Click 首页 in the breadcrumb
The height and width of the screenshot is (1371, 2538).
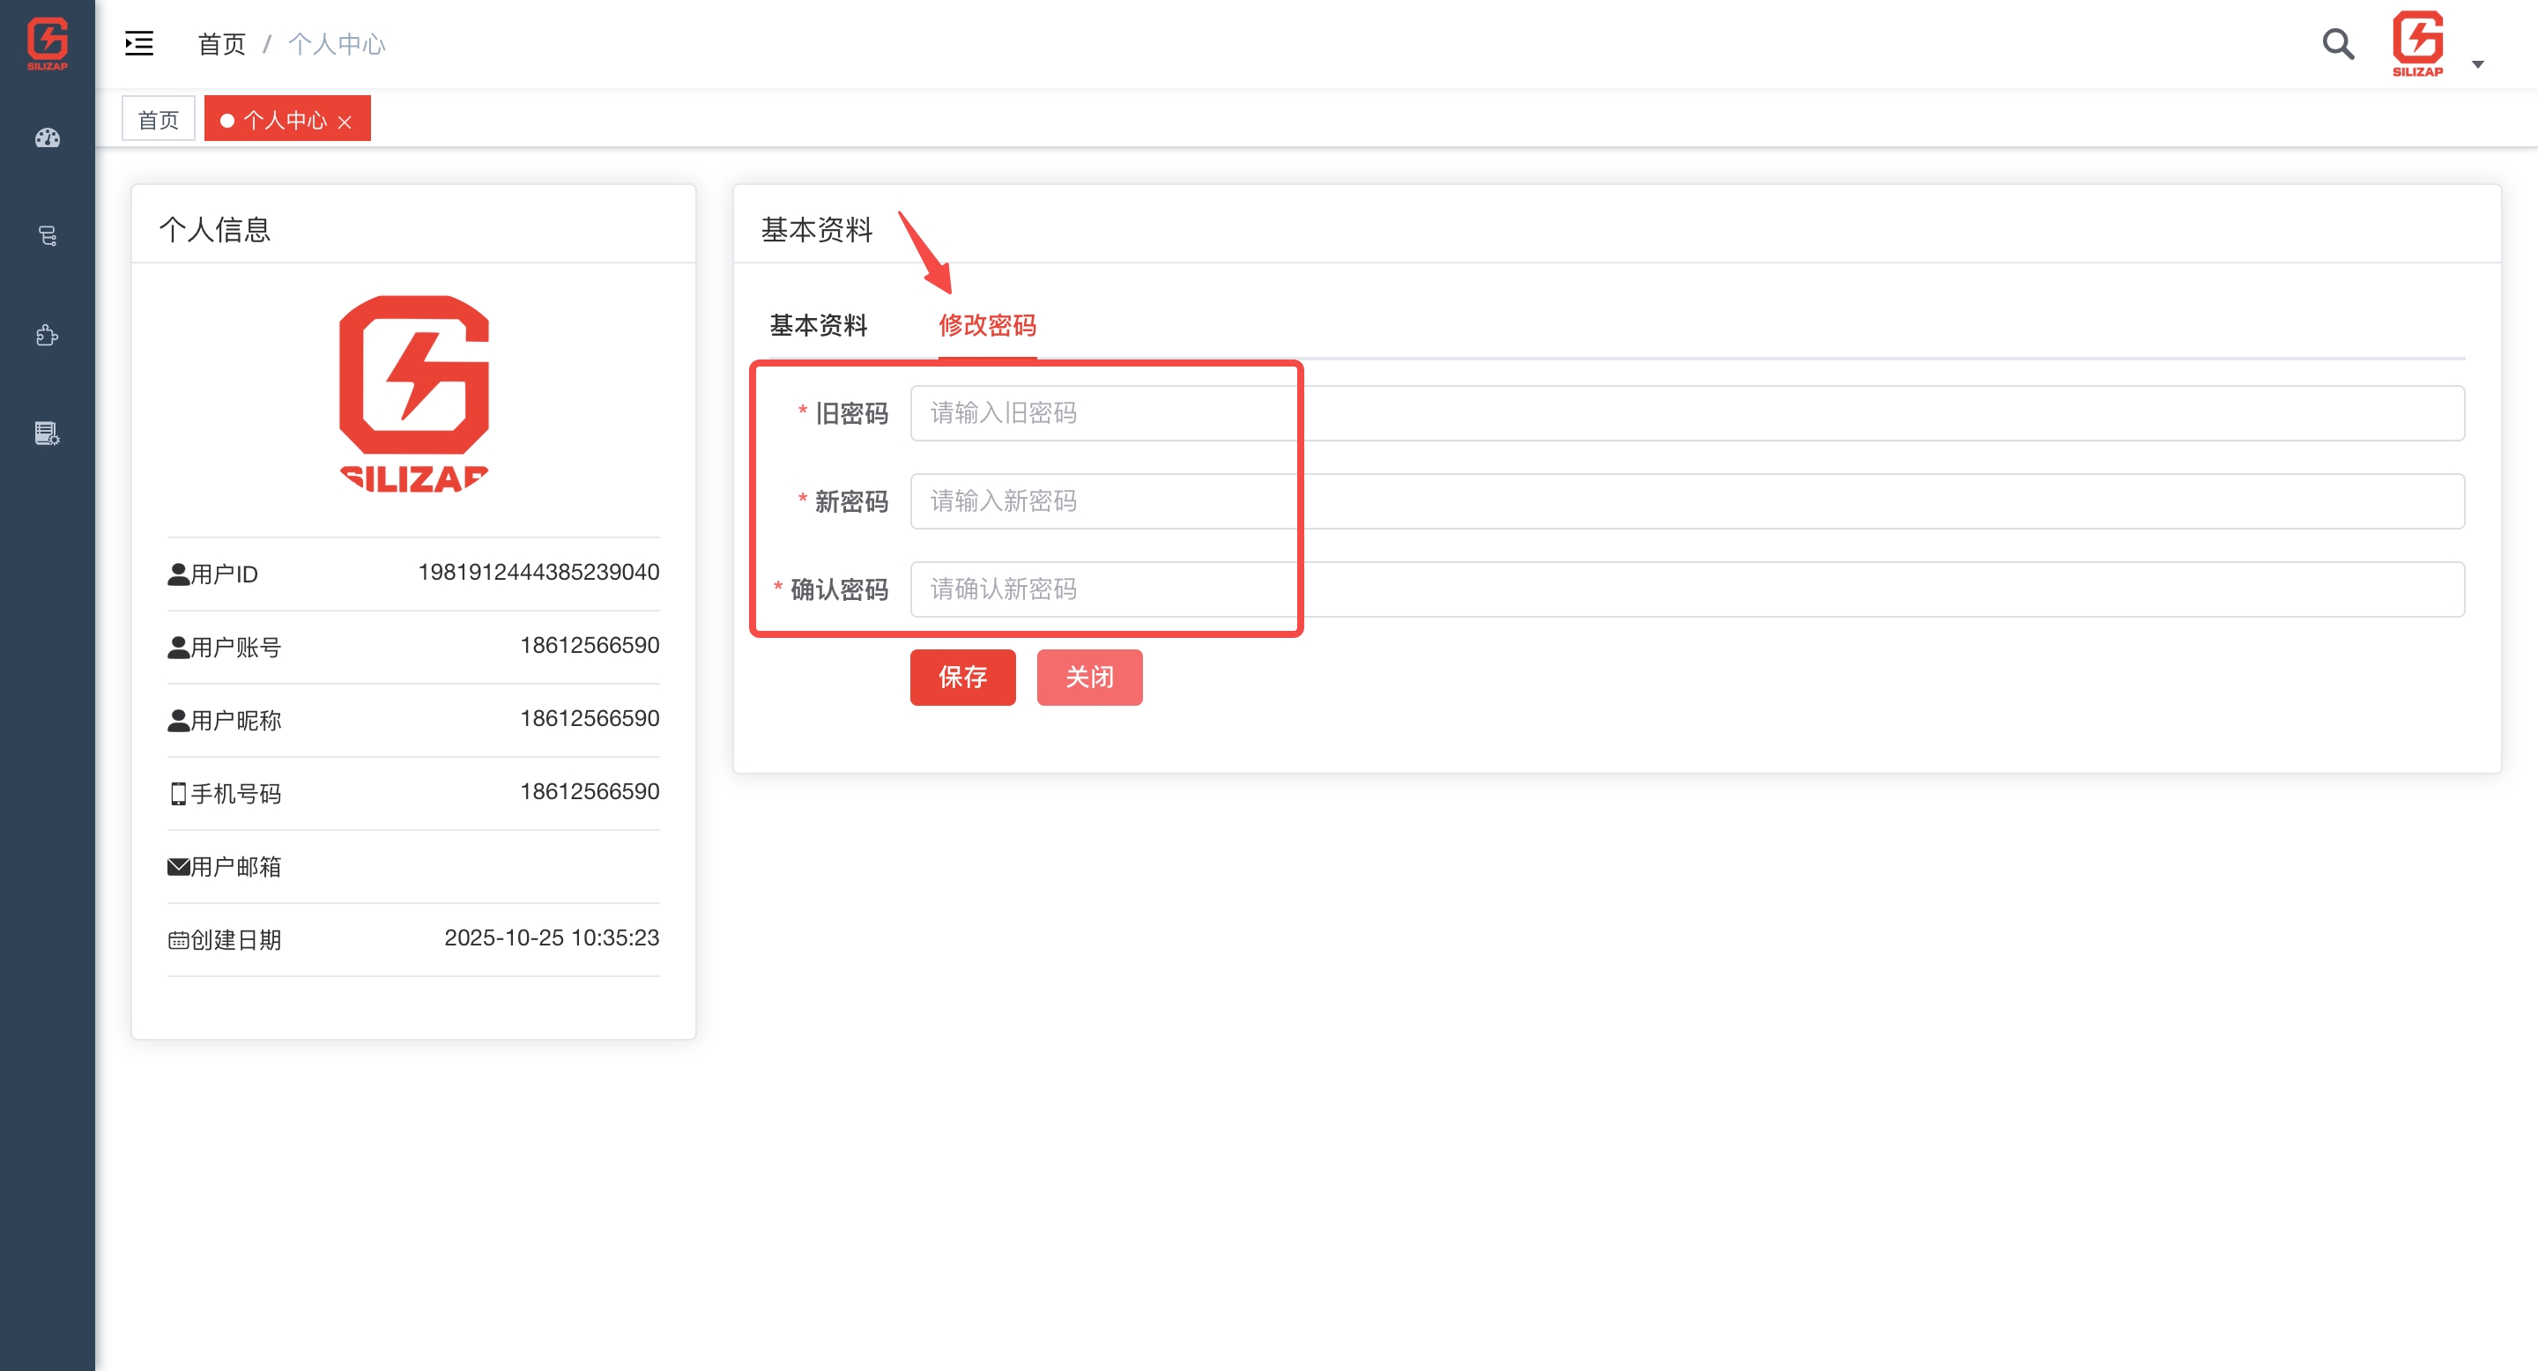point(220,44)
